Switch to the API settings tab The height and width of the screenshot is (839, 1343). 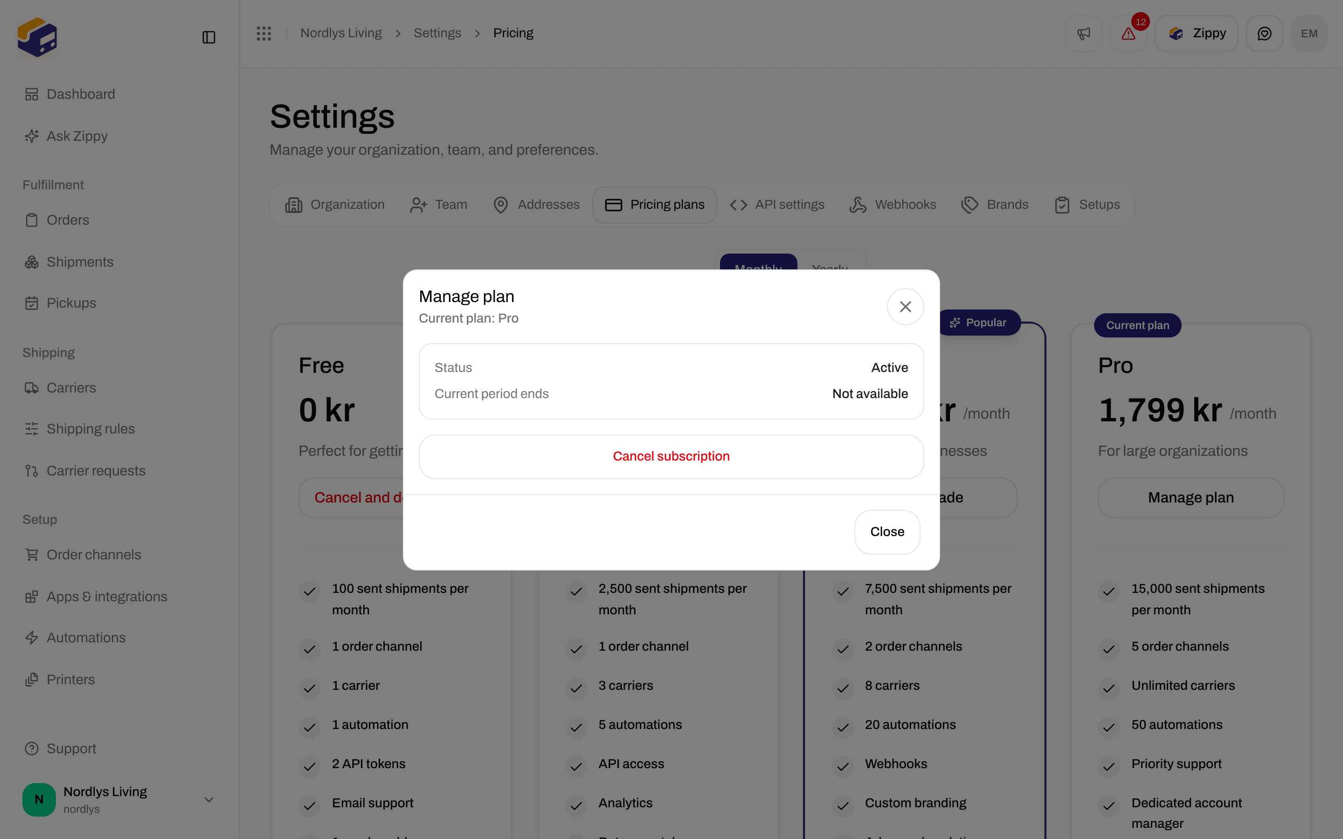[x=777, y=205]
